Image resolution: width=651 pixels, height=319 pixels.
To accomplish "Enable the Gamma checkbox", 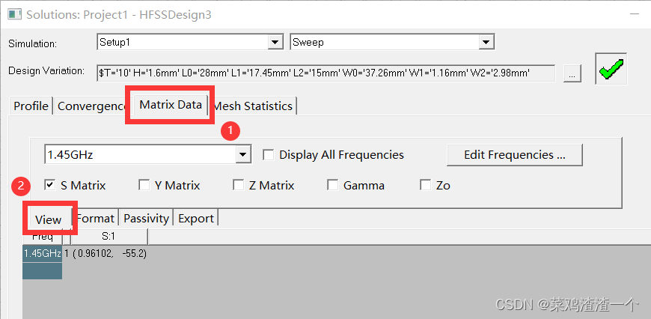I will pos(332,185).
